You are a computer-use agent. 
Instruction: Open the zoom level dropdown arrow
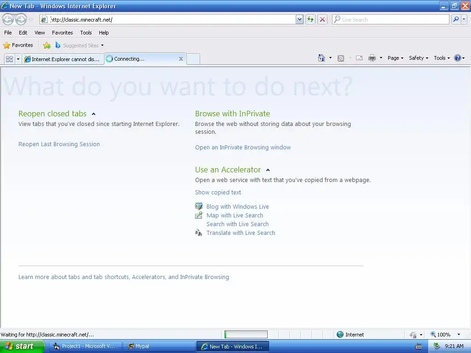tap(459, 335)
